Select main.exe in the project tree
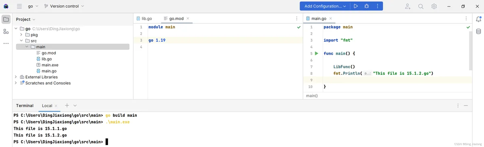The width and height of the screenshot is (484, 147). (50, 65)
